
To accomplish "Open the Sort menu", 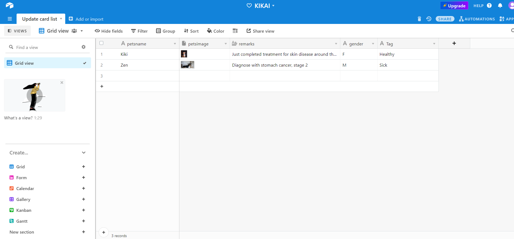I will 191,31.
